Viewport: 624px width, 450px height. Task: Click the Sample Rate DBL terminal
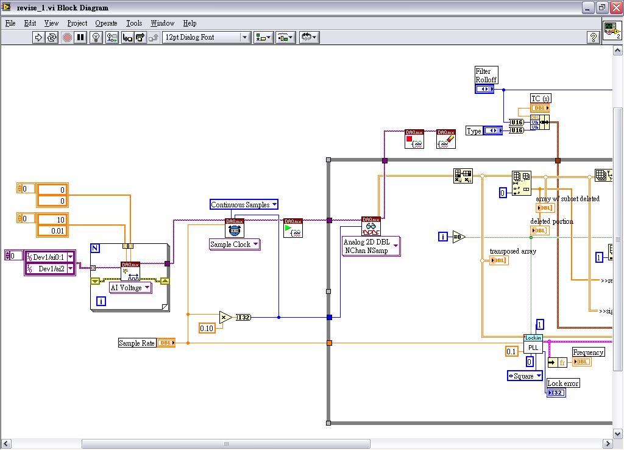[166, 343]
